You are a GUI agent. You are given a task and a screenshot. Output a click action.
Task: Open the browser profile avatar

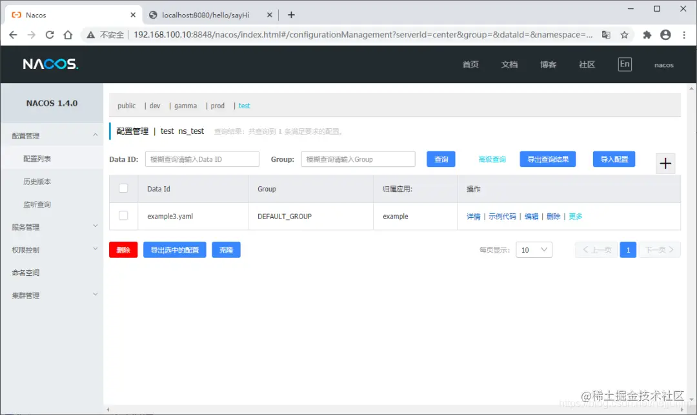click(x=665, y=35)
